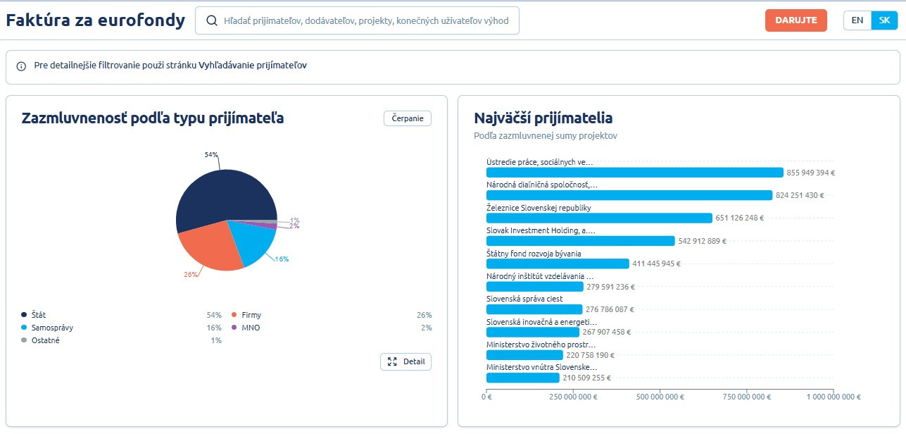Select the orange Firmy pie slice
Image resolution: width=906 pixels, height=434 pixels.
208,247
